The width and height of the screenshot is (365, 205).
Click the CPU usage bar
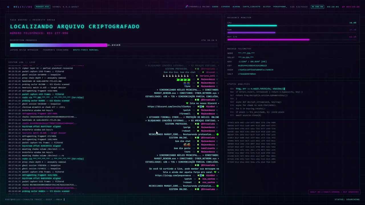coord(292,26)
